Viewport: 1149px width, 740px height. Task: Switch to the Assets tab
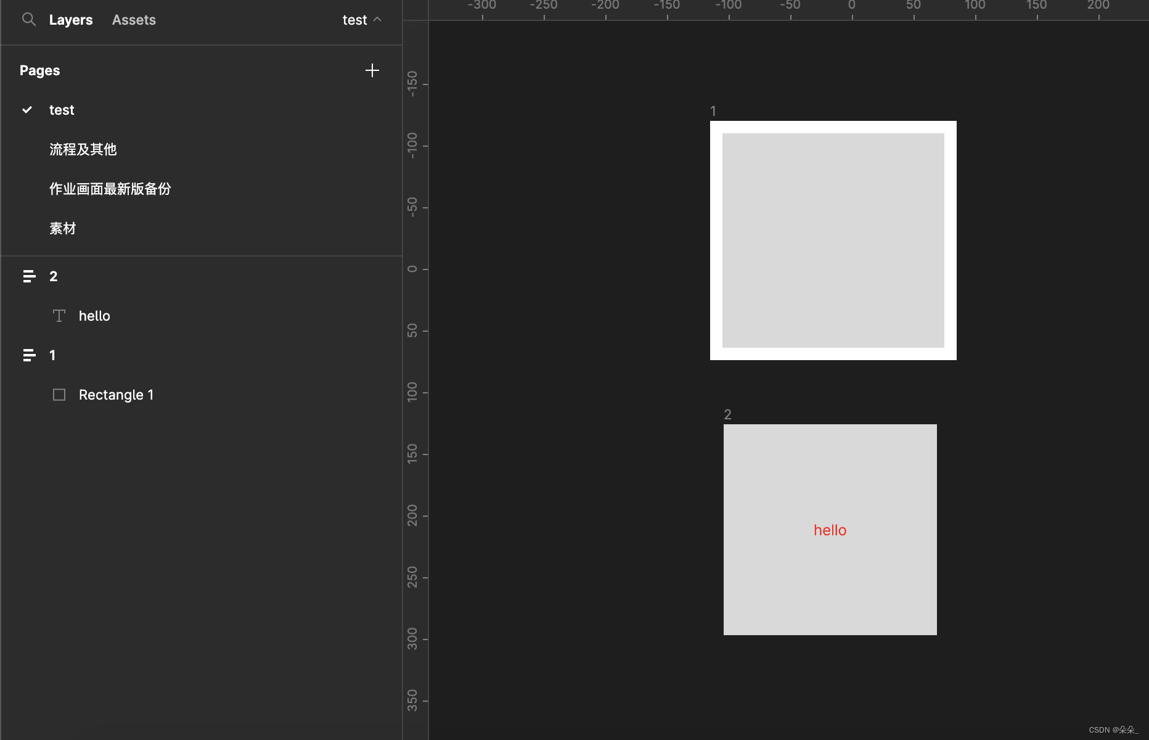(134, 19)
